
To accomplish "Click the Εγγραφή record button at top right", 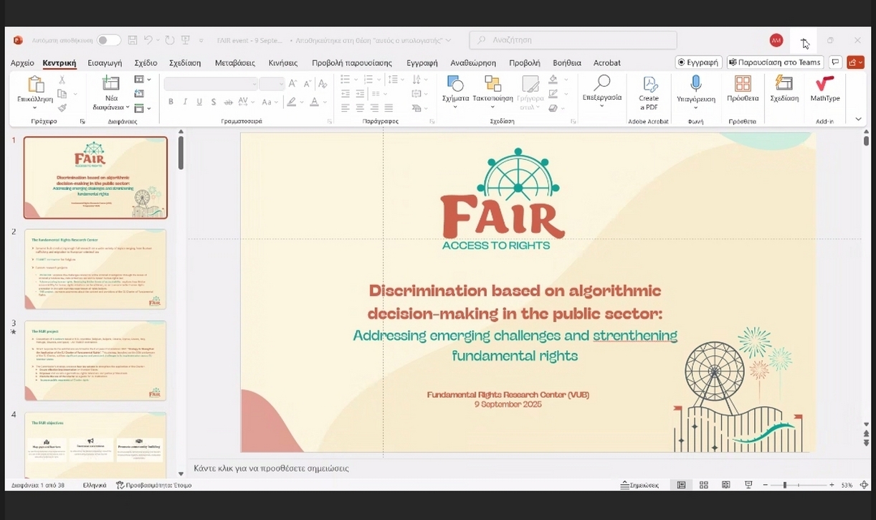I will tap(698, 62).
